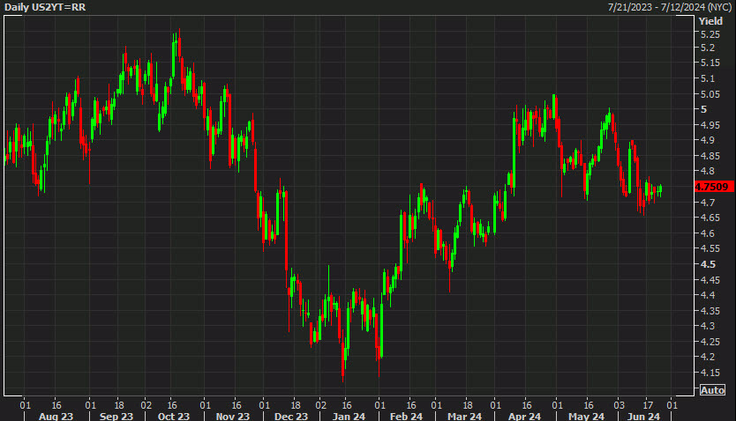This screenshot has width=736, height=421.
Task: Click the 03 day label on the time axis
Action: tap(620, 405)
